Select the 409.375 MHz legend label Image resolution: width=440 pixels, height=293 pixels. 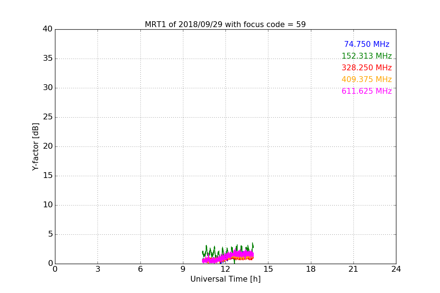(367, 79)
